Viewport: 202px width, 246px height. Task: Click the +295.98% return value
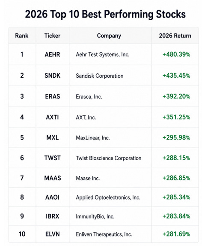point(176,137)
